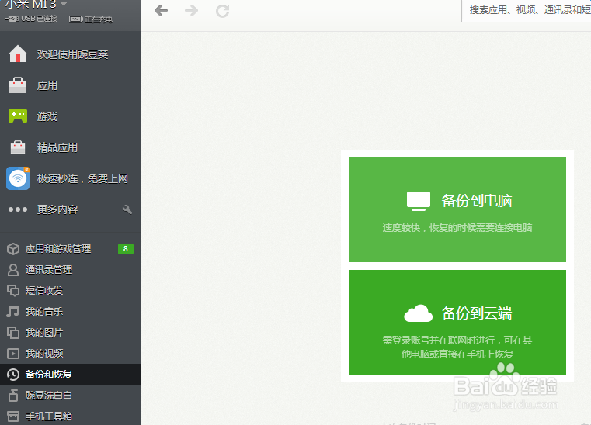Viewport: 591px width, 425px height.
Task: Click the green badge showing 8
Action: 126,249
